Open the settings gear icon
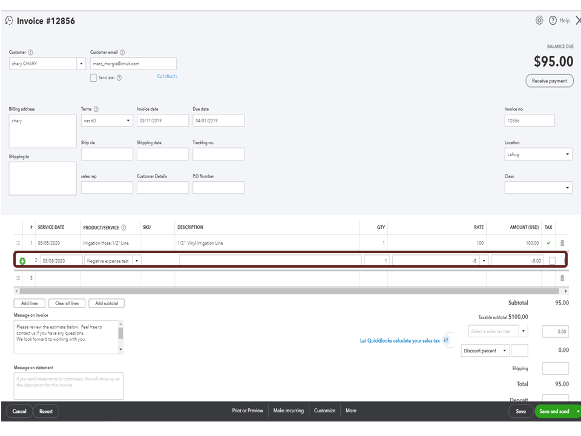The width and height of the screenshot is (581, 436). pos(539,21)
